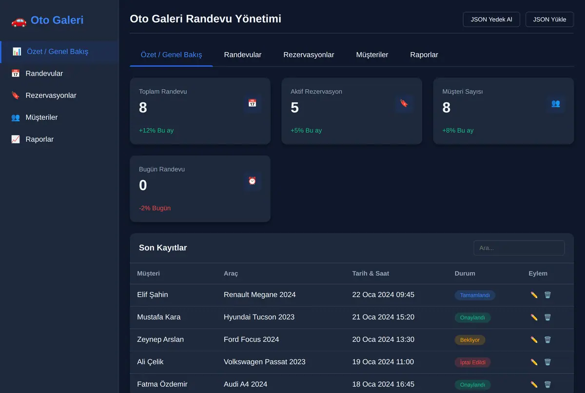Delete Fatma Özdemir's record with trash icon
Screen dimensions: 585x393
pyautogui.click(x=547, y=385)
